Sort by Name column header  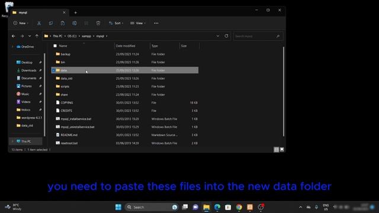pos(63,46)
